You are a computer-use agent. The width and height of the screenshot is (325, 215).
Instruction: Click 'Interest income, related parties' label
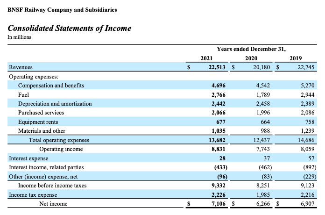coord(46,167)
